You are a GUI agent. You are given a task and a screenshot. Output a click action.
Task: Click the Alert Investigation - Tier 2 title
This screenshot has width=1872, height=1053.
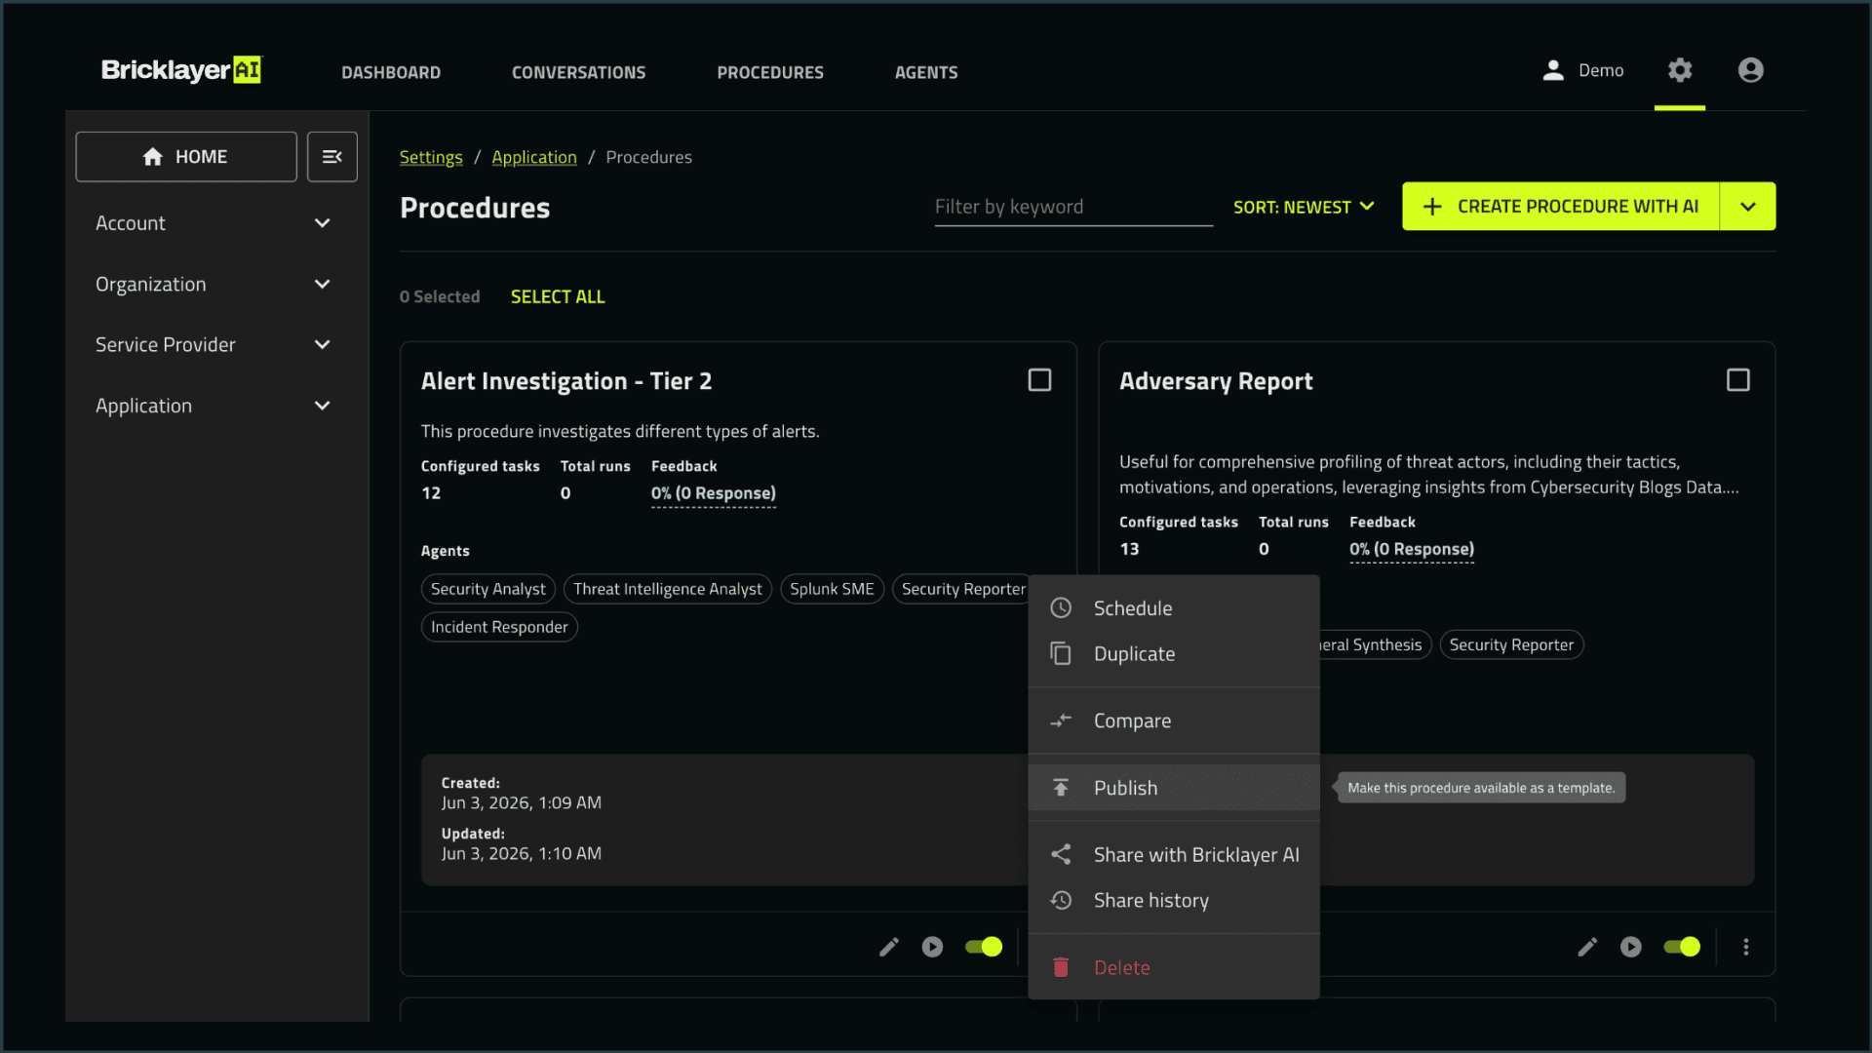[566, 381]
